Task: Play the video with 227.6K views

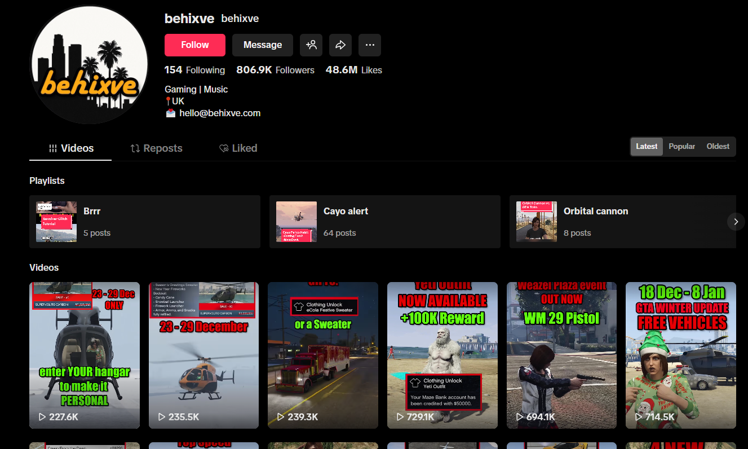Action: point(85,355)
